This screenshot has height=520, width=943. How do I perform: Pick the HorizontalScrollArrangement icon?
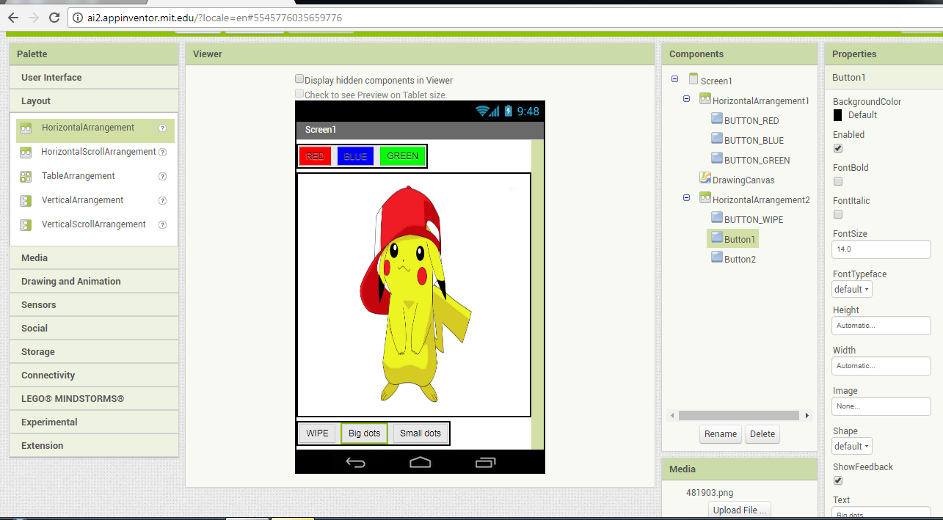26,152
